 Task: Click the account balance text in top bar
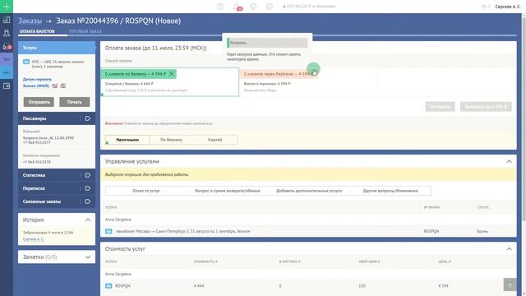pos(309,7)
